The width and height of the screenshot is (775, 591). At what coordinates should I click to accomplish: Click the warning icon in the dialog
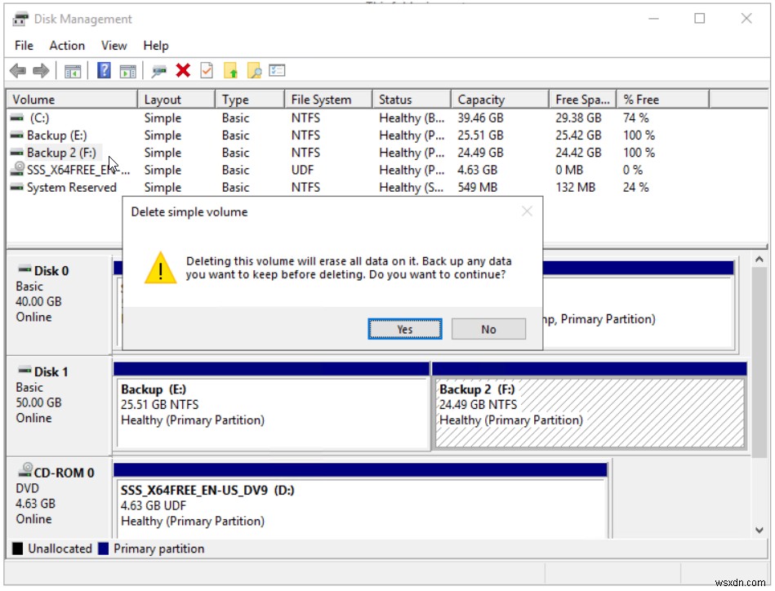coord(162,267)
